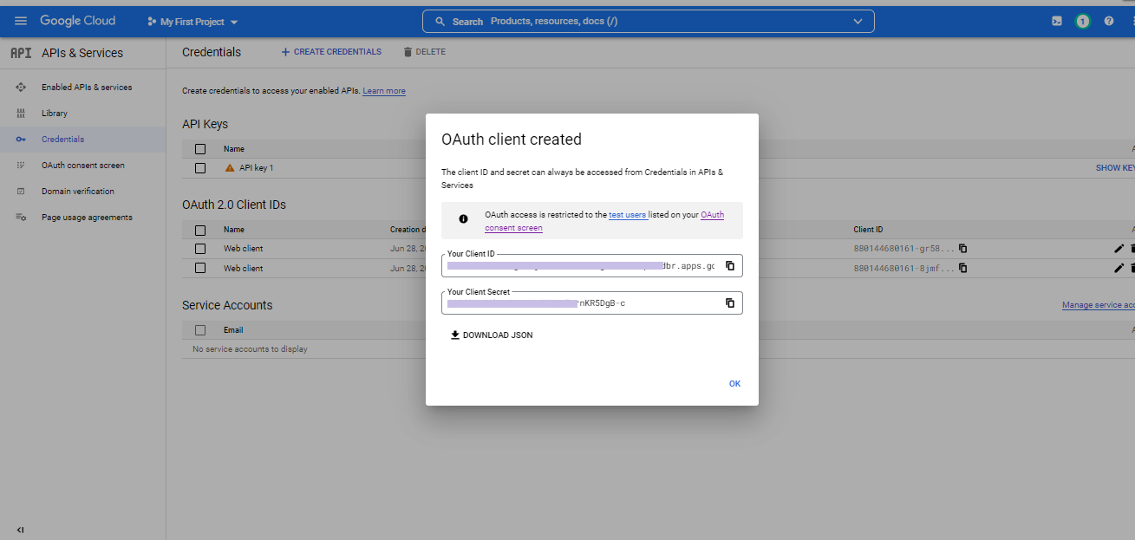Open the Manage service accounts link

click(1099, 305)
